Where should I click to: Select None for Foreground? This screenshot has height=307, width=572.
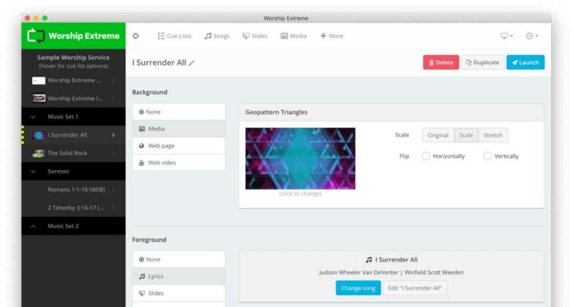179,259
